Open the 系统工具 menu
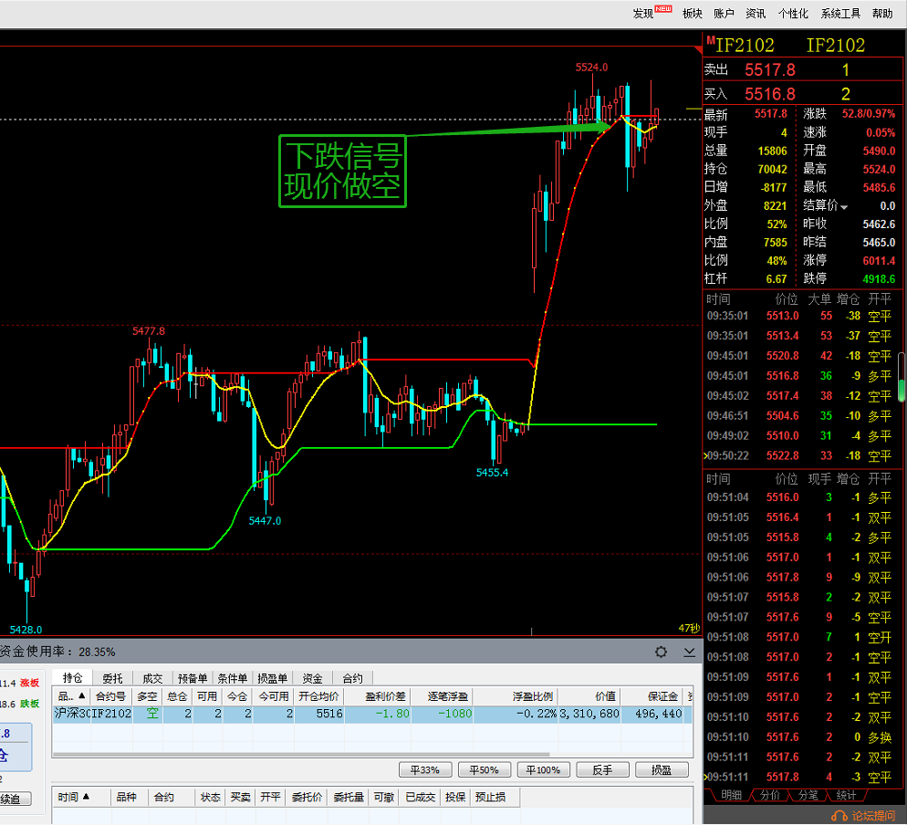This screenshot has width=907, height=825. pos(840,14)
